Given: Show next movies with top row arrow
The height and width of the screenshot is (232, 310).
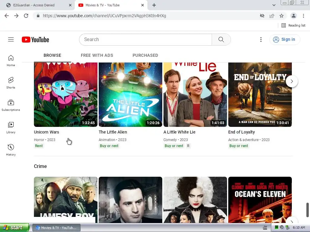Looking at the screenshot, I should (x=292, y=81).
